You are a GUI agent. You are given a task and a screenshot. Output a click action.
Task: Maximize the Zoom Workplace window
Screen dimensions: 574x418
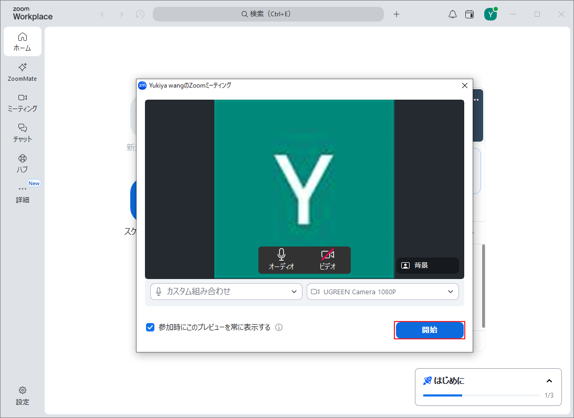[x=537, y=14]
